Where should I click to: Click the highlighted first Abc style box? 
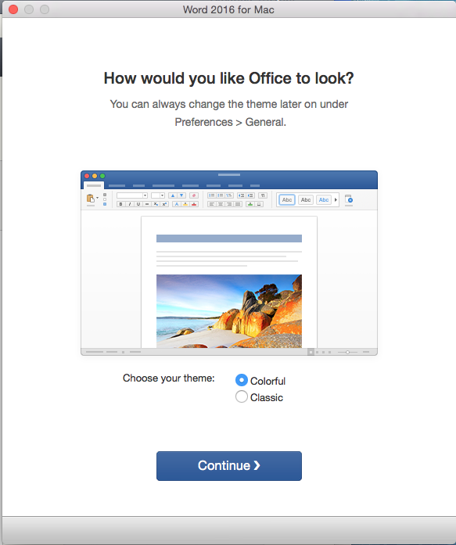(287, 200)
